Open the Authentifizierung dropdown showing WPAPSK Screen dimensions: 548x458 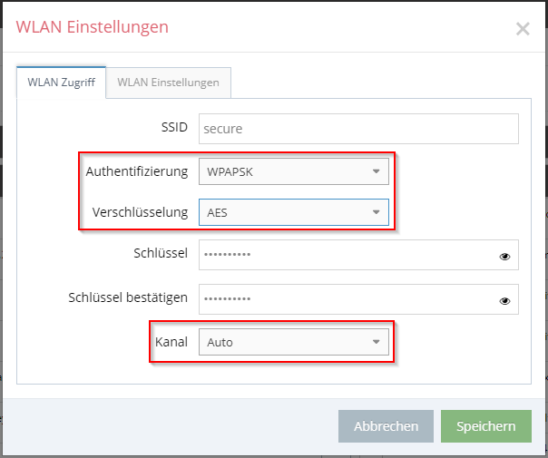pos(294,171)
